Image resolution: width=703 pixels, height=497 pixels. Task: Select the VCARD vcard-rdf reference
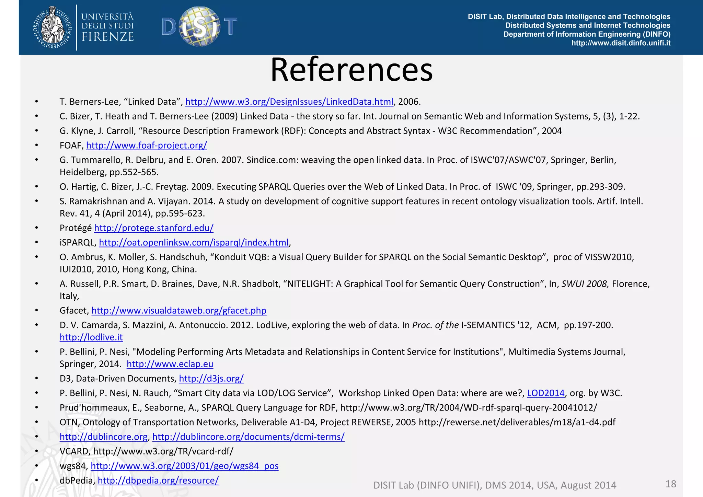click(x=147, y=451)
